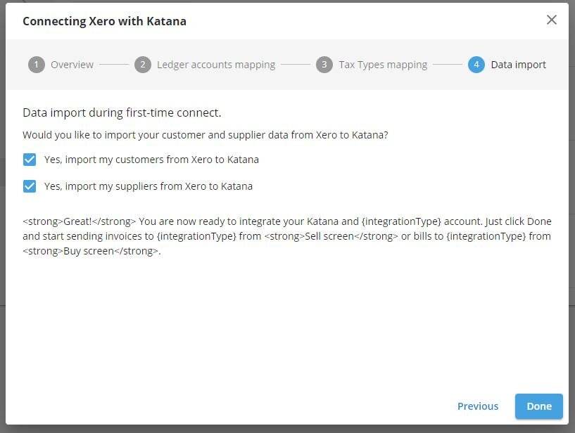The width and height of the screenshot is (575, 433).
Task: Go to the Overview step label
Action: point(72,65)
